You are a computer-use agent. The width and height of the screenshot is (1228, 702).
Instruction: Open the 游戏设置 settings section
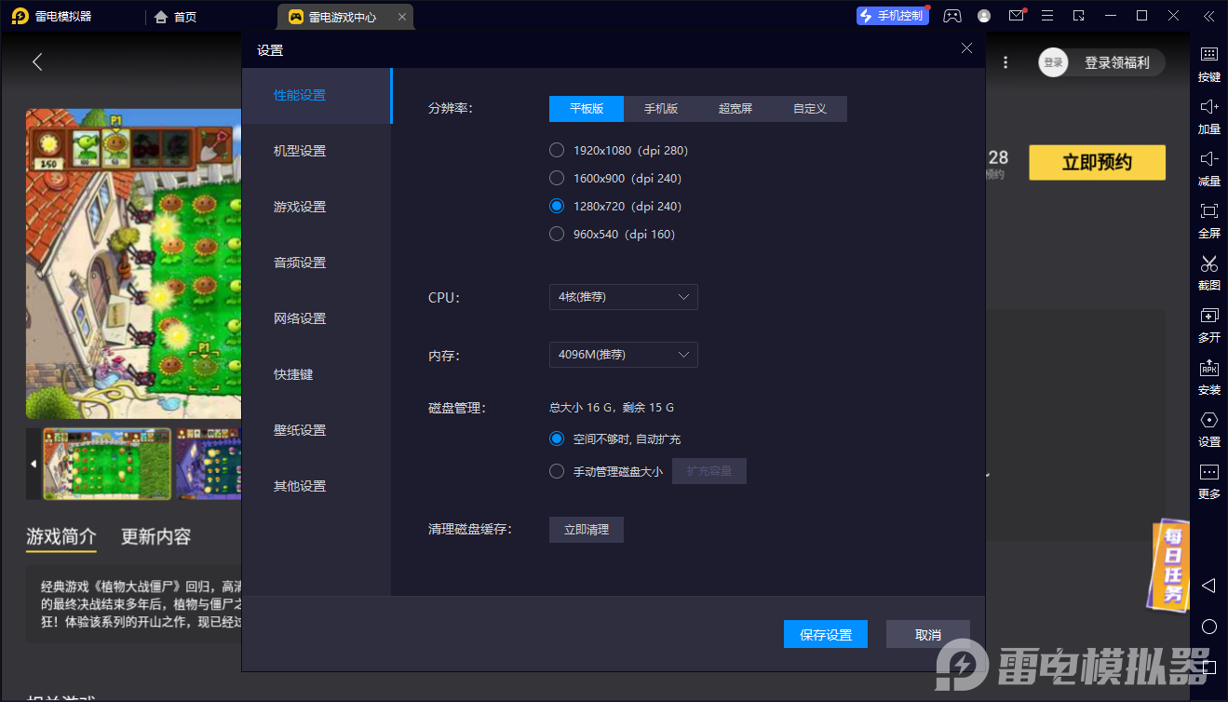300,207
